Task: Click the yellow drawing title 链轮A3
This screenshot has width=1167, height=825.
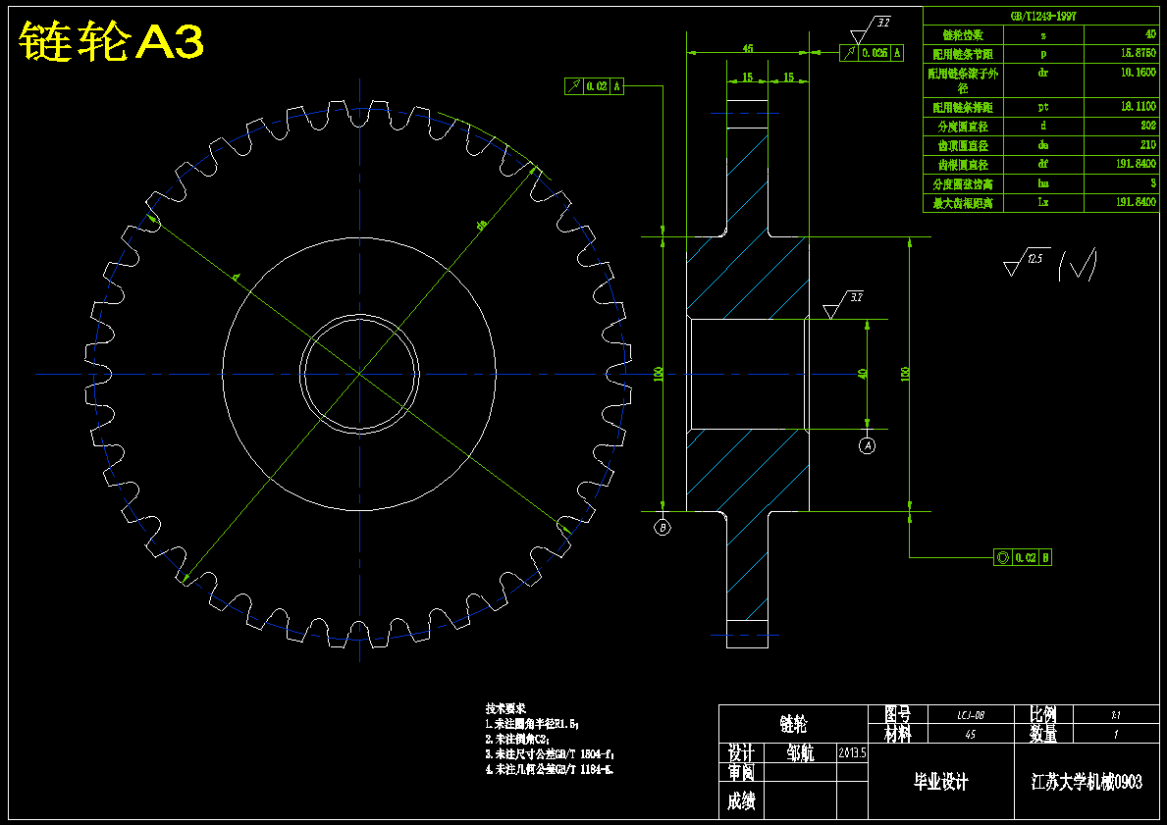Action: click(x=111, y=42)
